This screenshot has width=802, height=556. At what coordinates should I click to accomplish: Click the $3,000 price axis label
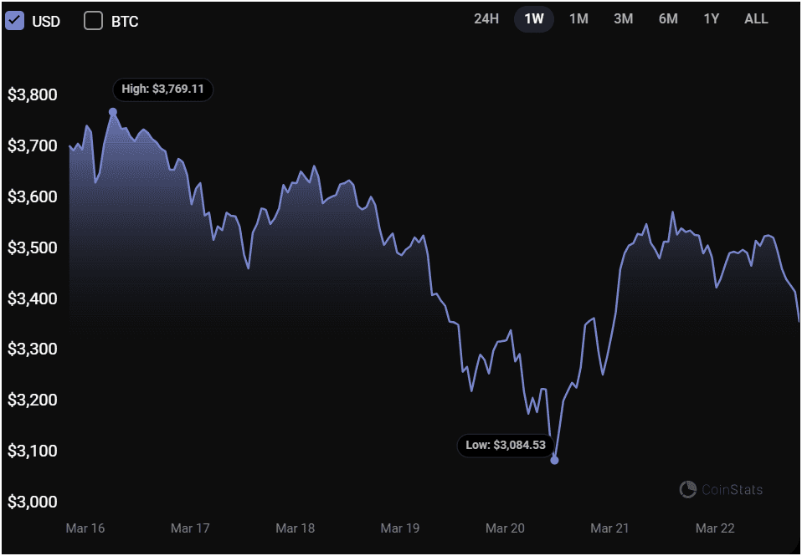[32, 502]
